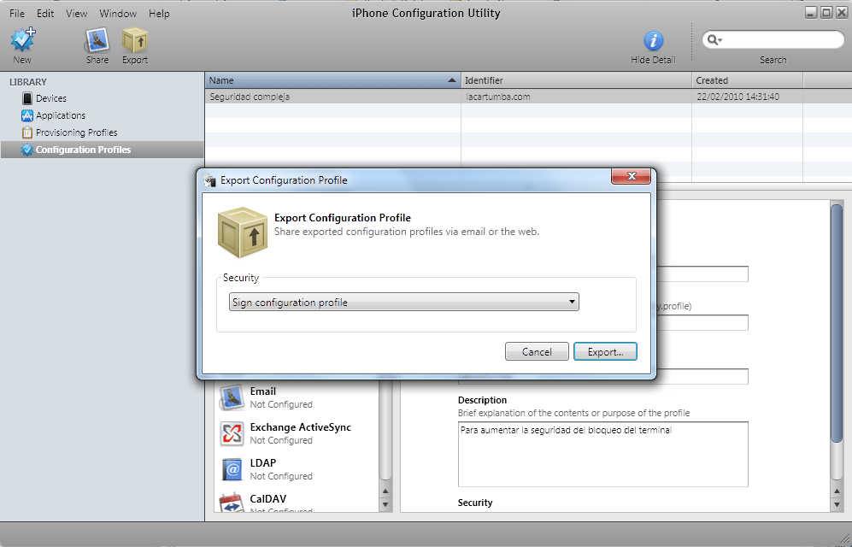Maximize the iPhone Configuration Utility window
852x547 pixels.
[x=826, y=13]
